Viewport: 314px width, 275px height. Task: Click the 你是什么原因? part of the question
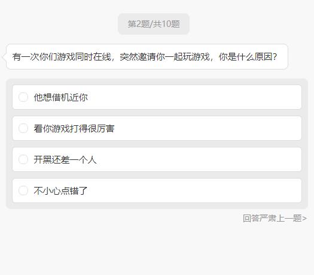pos(248,57)
